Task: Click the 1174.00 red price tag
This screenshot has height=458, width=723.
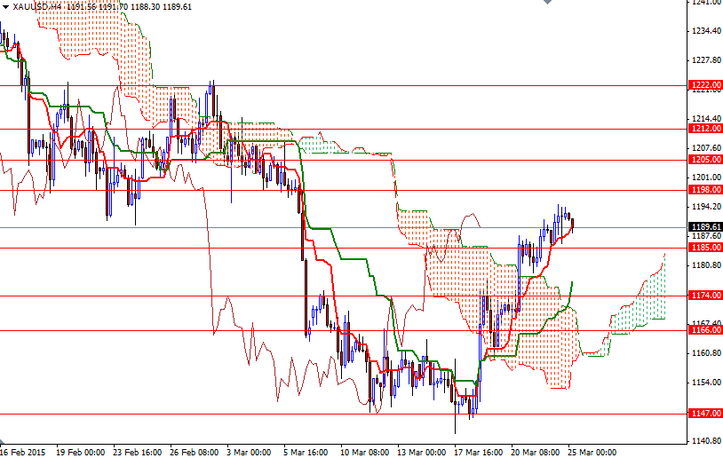Action: pos(704,295)
